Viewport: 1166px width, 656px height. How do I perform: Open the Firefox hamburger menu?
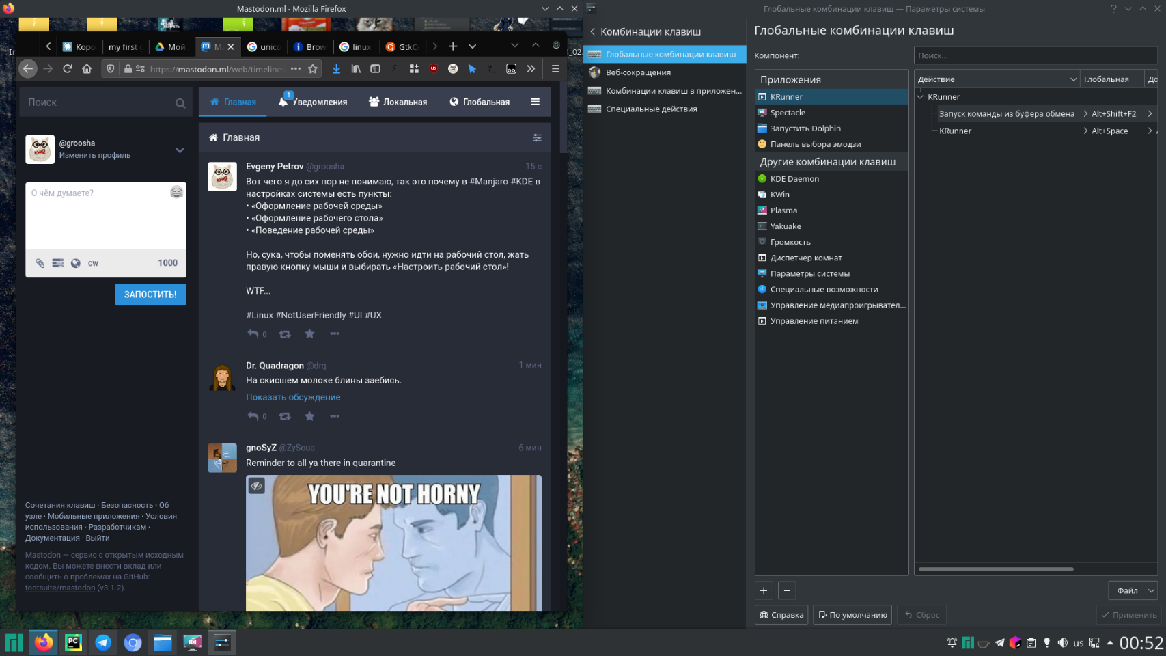click(x=555, y=68)
